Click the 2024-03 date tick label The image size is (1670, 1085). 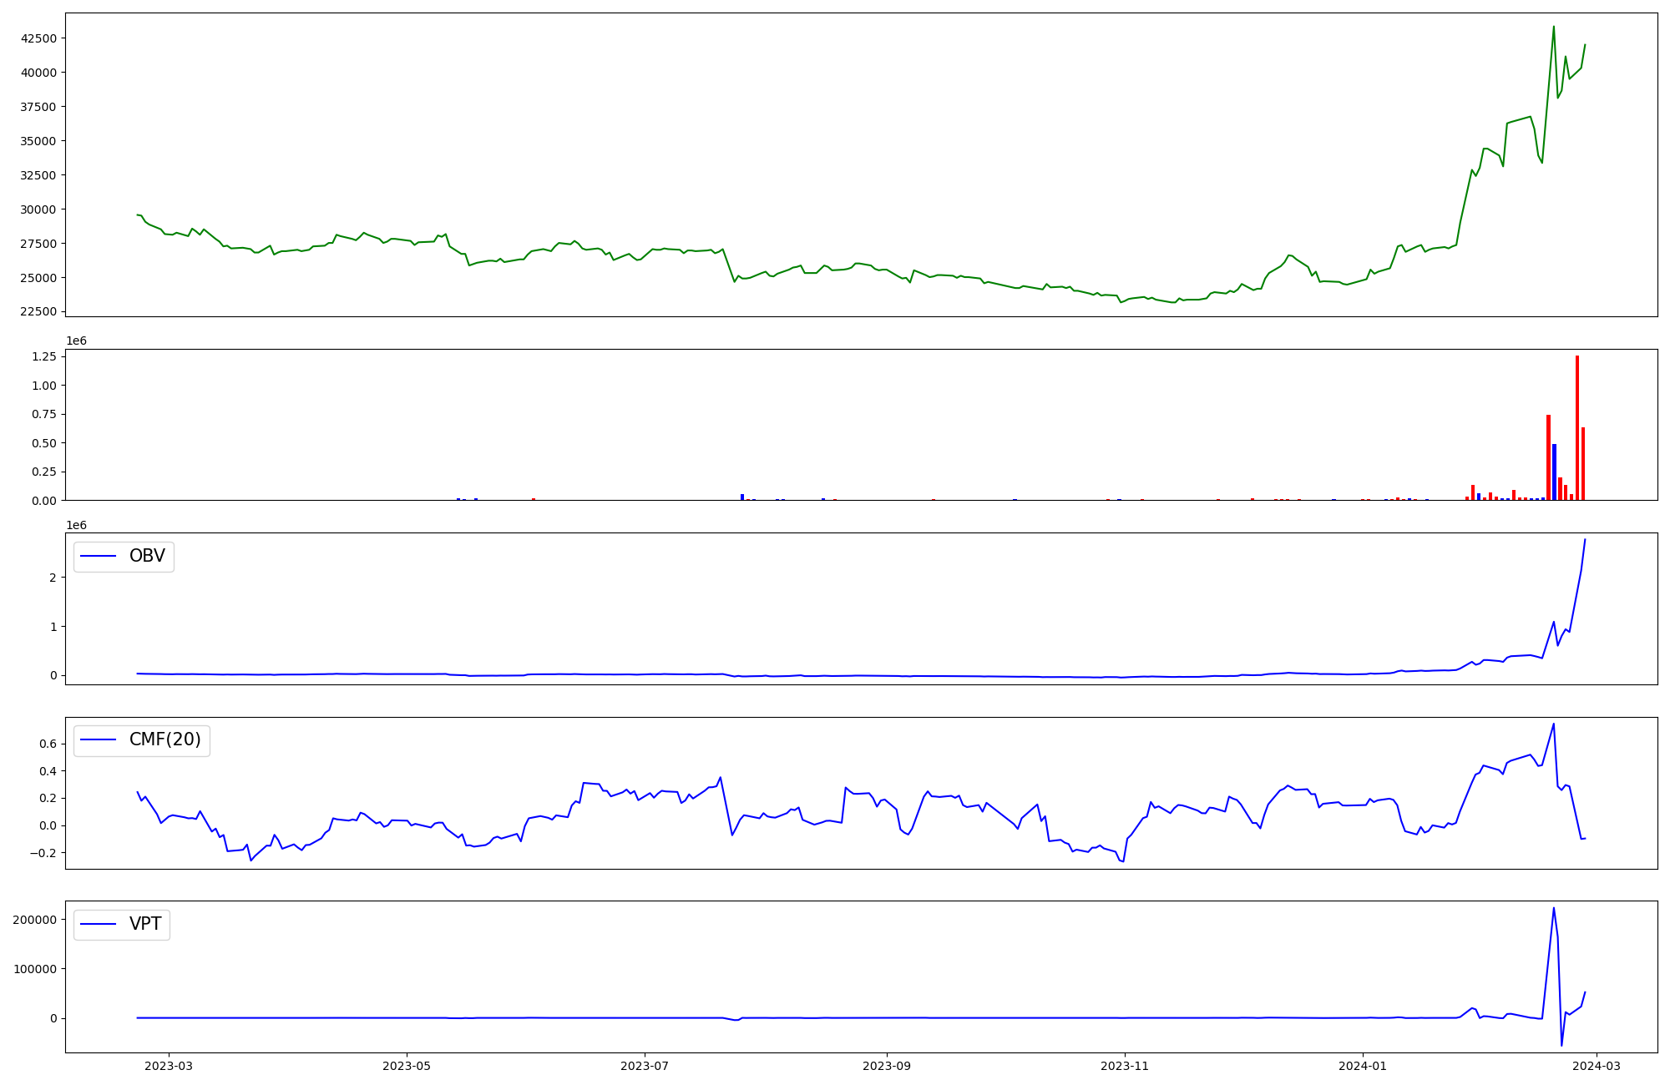1597,1066
